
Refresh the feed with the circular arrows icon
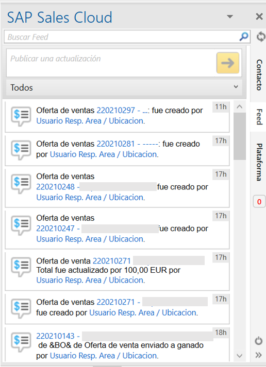tap(260, 37)
